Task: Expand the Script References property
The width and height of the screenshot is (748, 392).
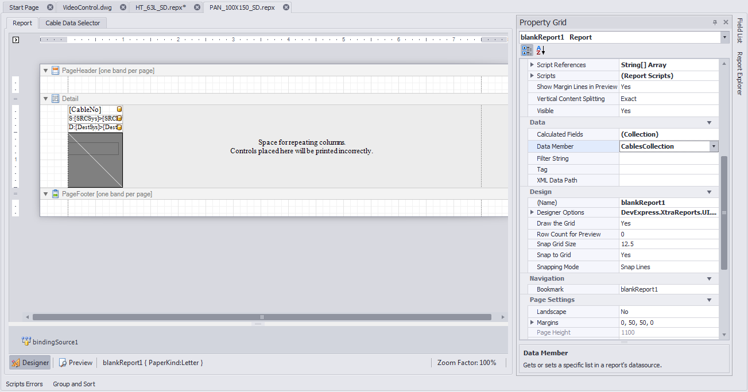Action: [532, 65]
